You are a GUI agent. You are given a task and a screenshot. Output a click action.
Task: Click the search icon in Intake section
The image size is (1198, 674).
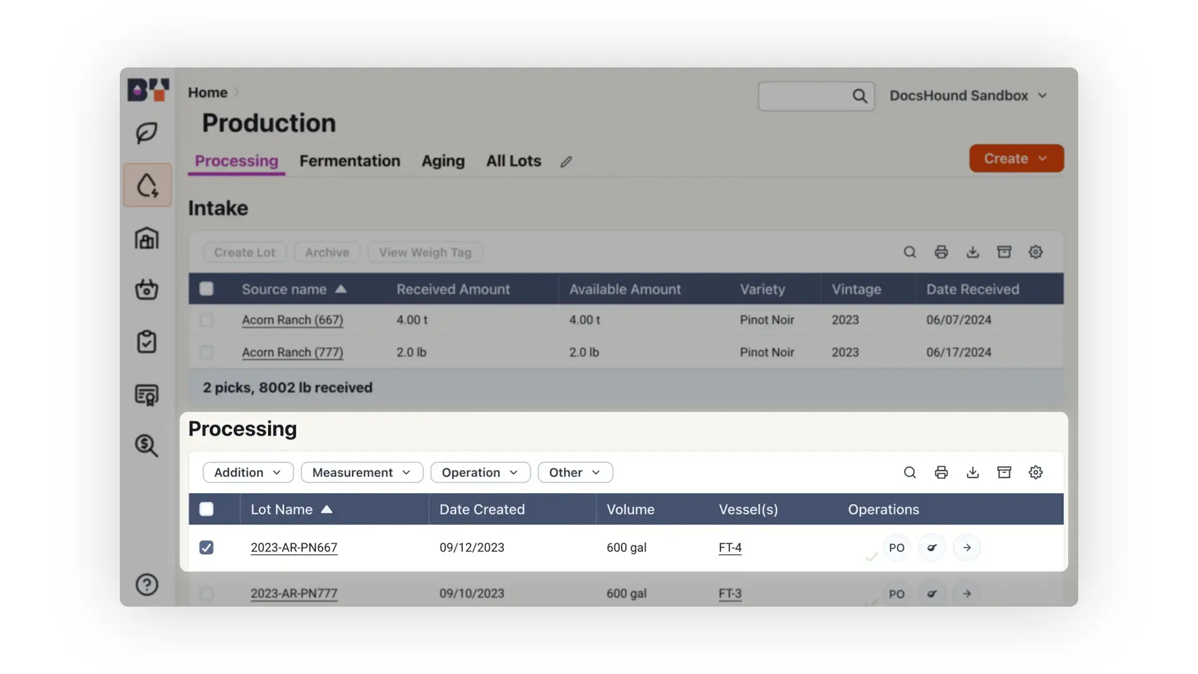click(910, 252)
